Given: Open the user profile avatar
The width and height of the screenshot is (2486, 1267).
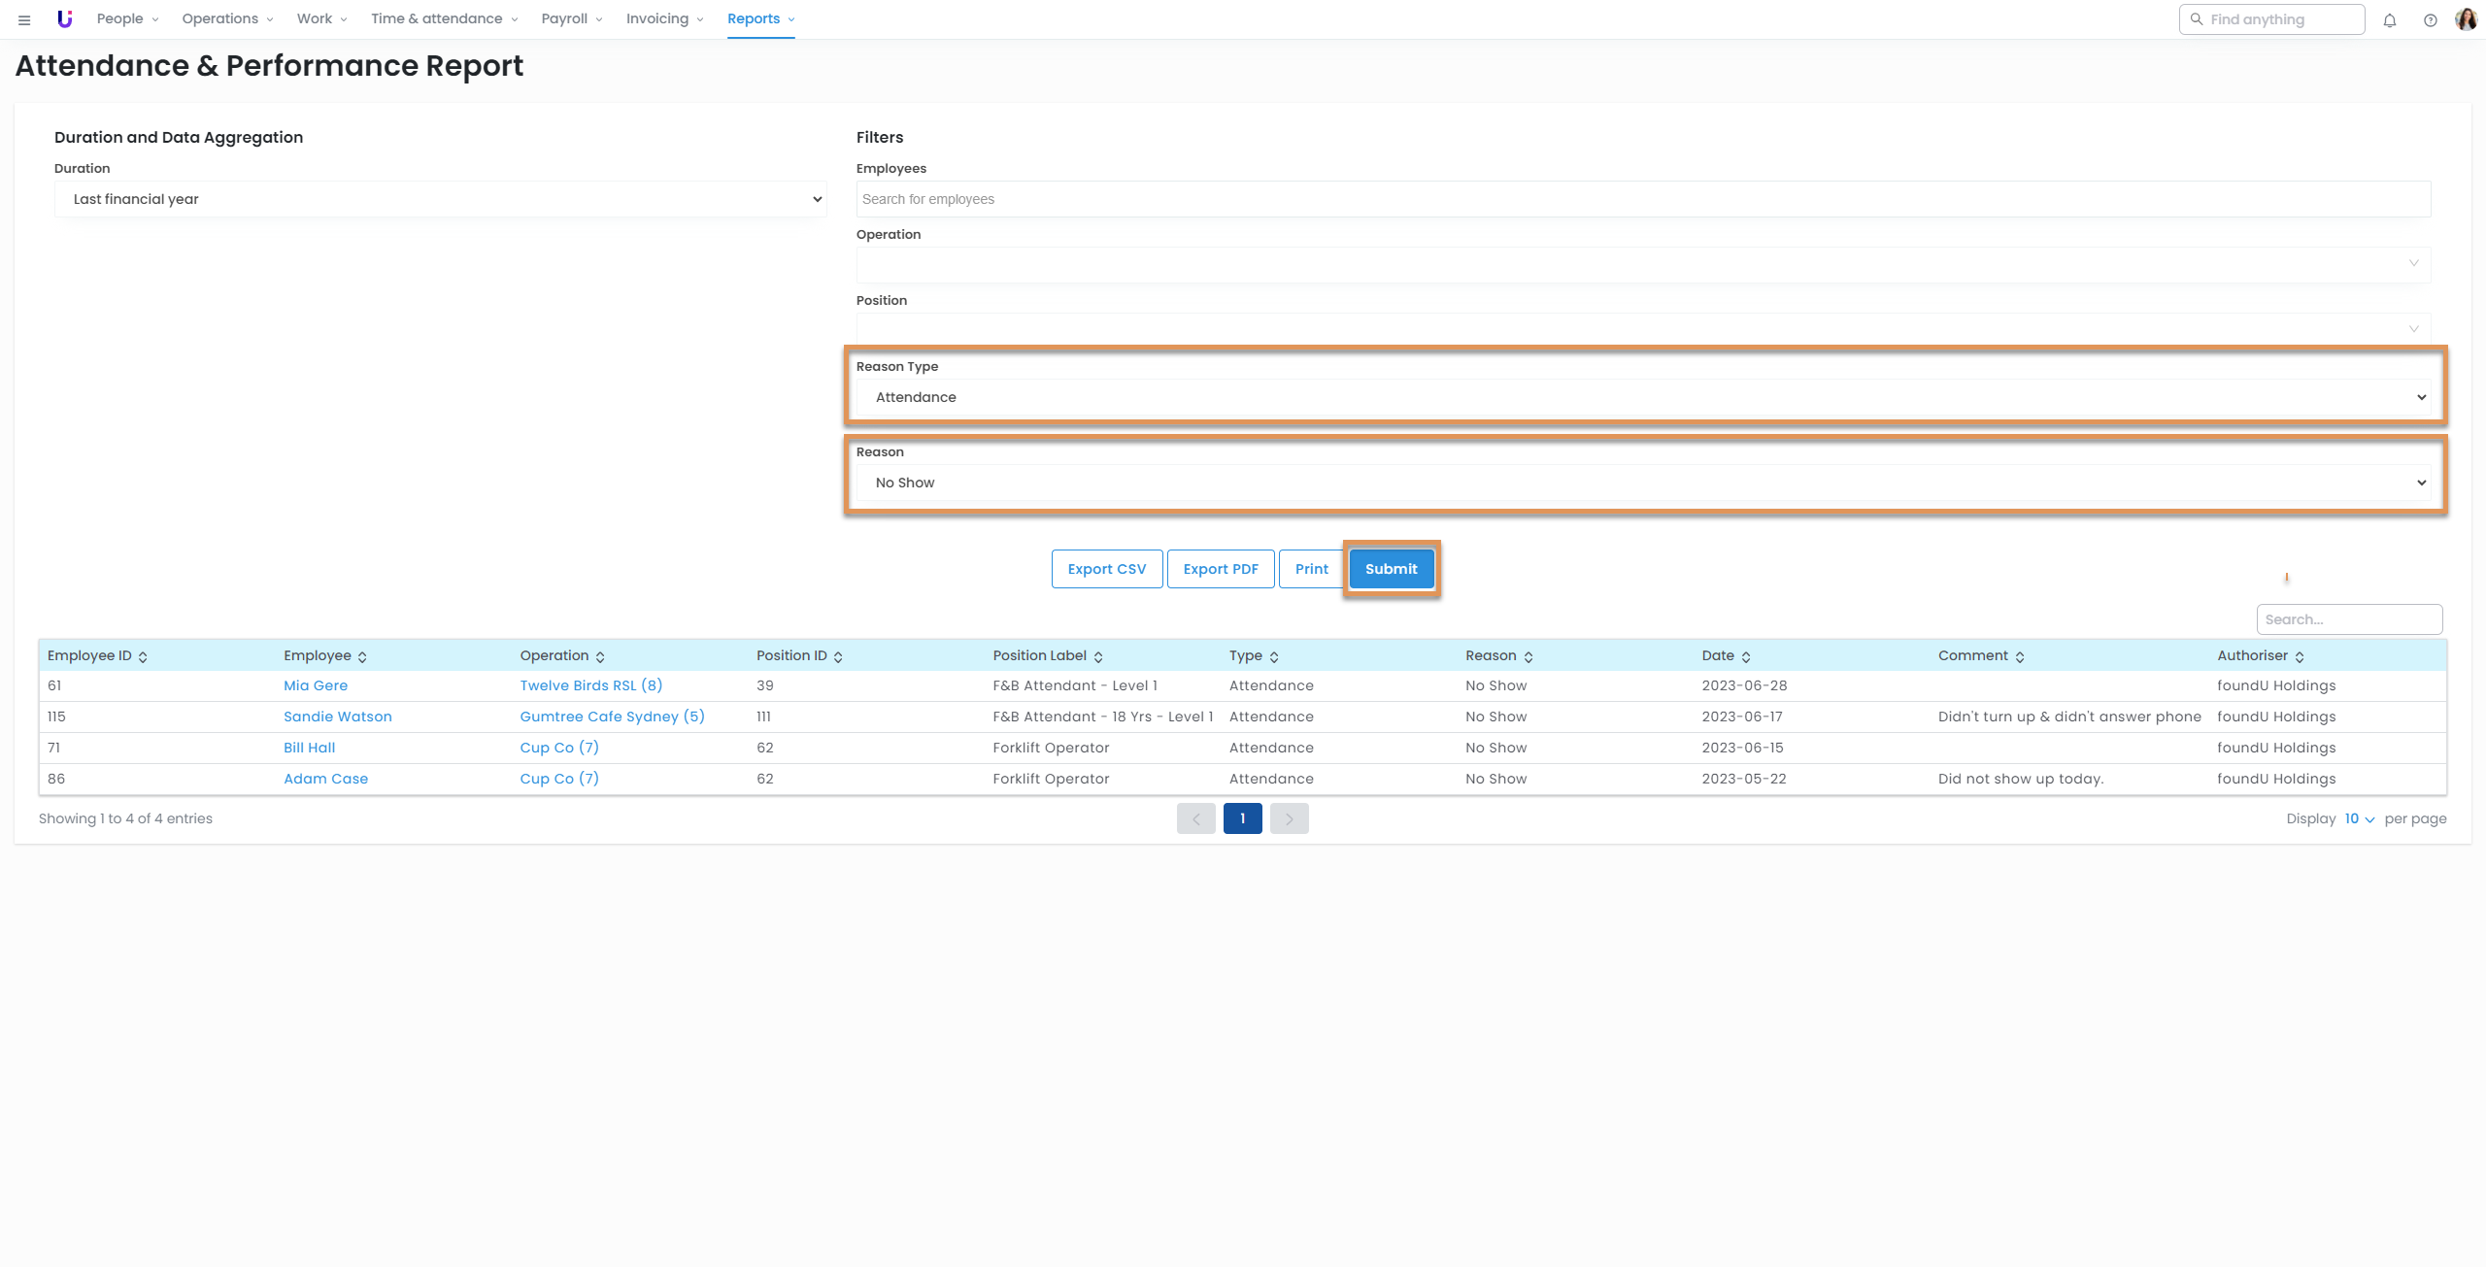Looking at the screenshot, I should [2466, 19].
